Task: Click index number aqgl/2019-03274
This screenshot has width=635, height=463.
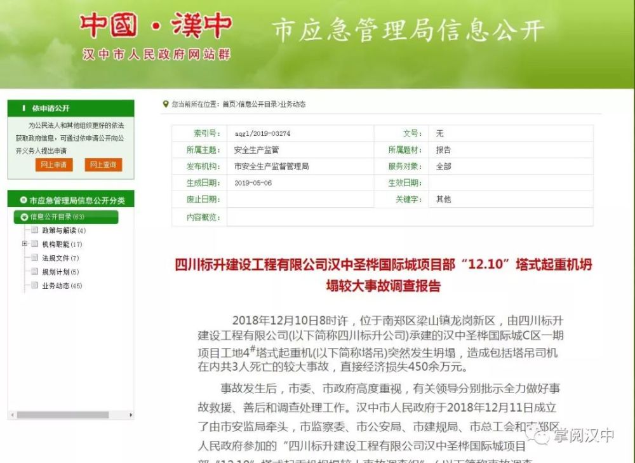Action: pyautogui.click(x=262, y=133)
